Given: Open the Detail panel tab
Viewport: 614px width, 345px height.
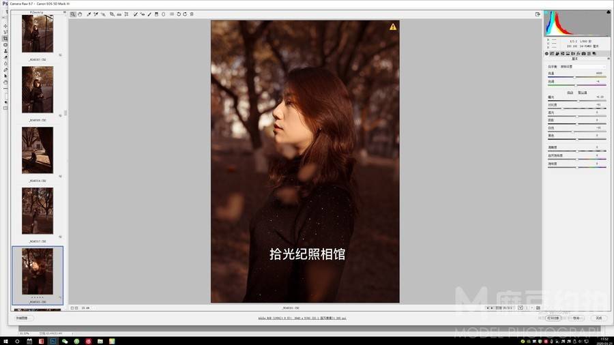Looking at the screenshot, I should (557, 54).
